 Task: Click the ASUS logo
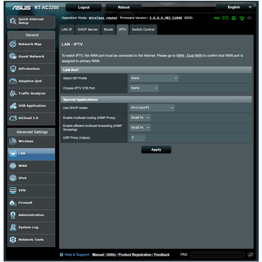pos(21,8)
